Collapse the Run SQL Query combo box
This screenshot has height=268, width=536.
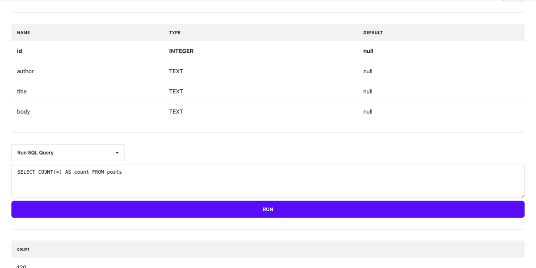point(68,152)
